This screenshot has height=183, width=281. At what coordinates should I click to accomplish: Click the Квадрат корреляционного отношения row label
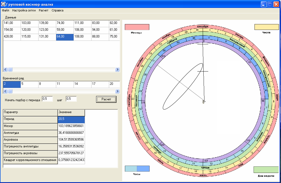[x=30, y=161]
